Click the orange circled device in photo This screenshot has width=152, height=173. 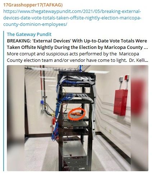(x=77, y=114)
